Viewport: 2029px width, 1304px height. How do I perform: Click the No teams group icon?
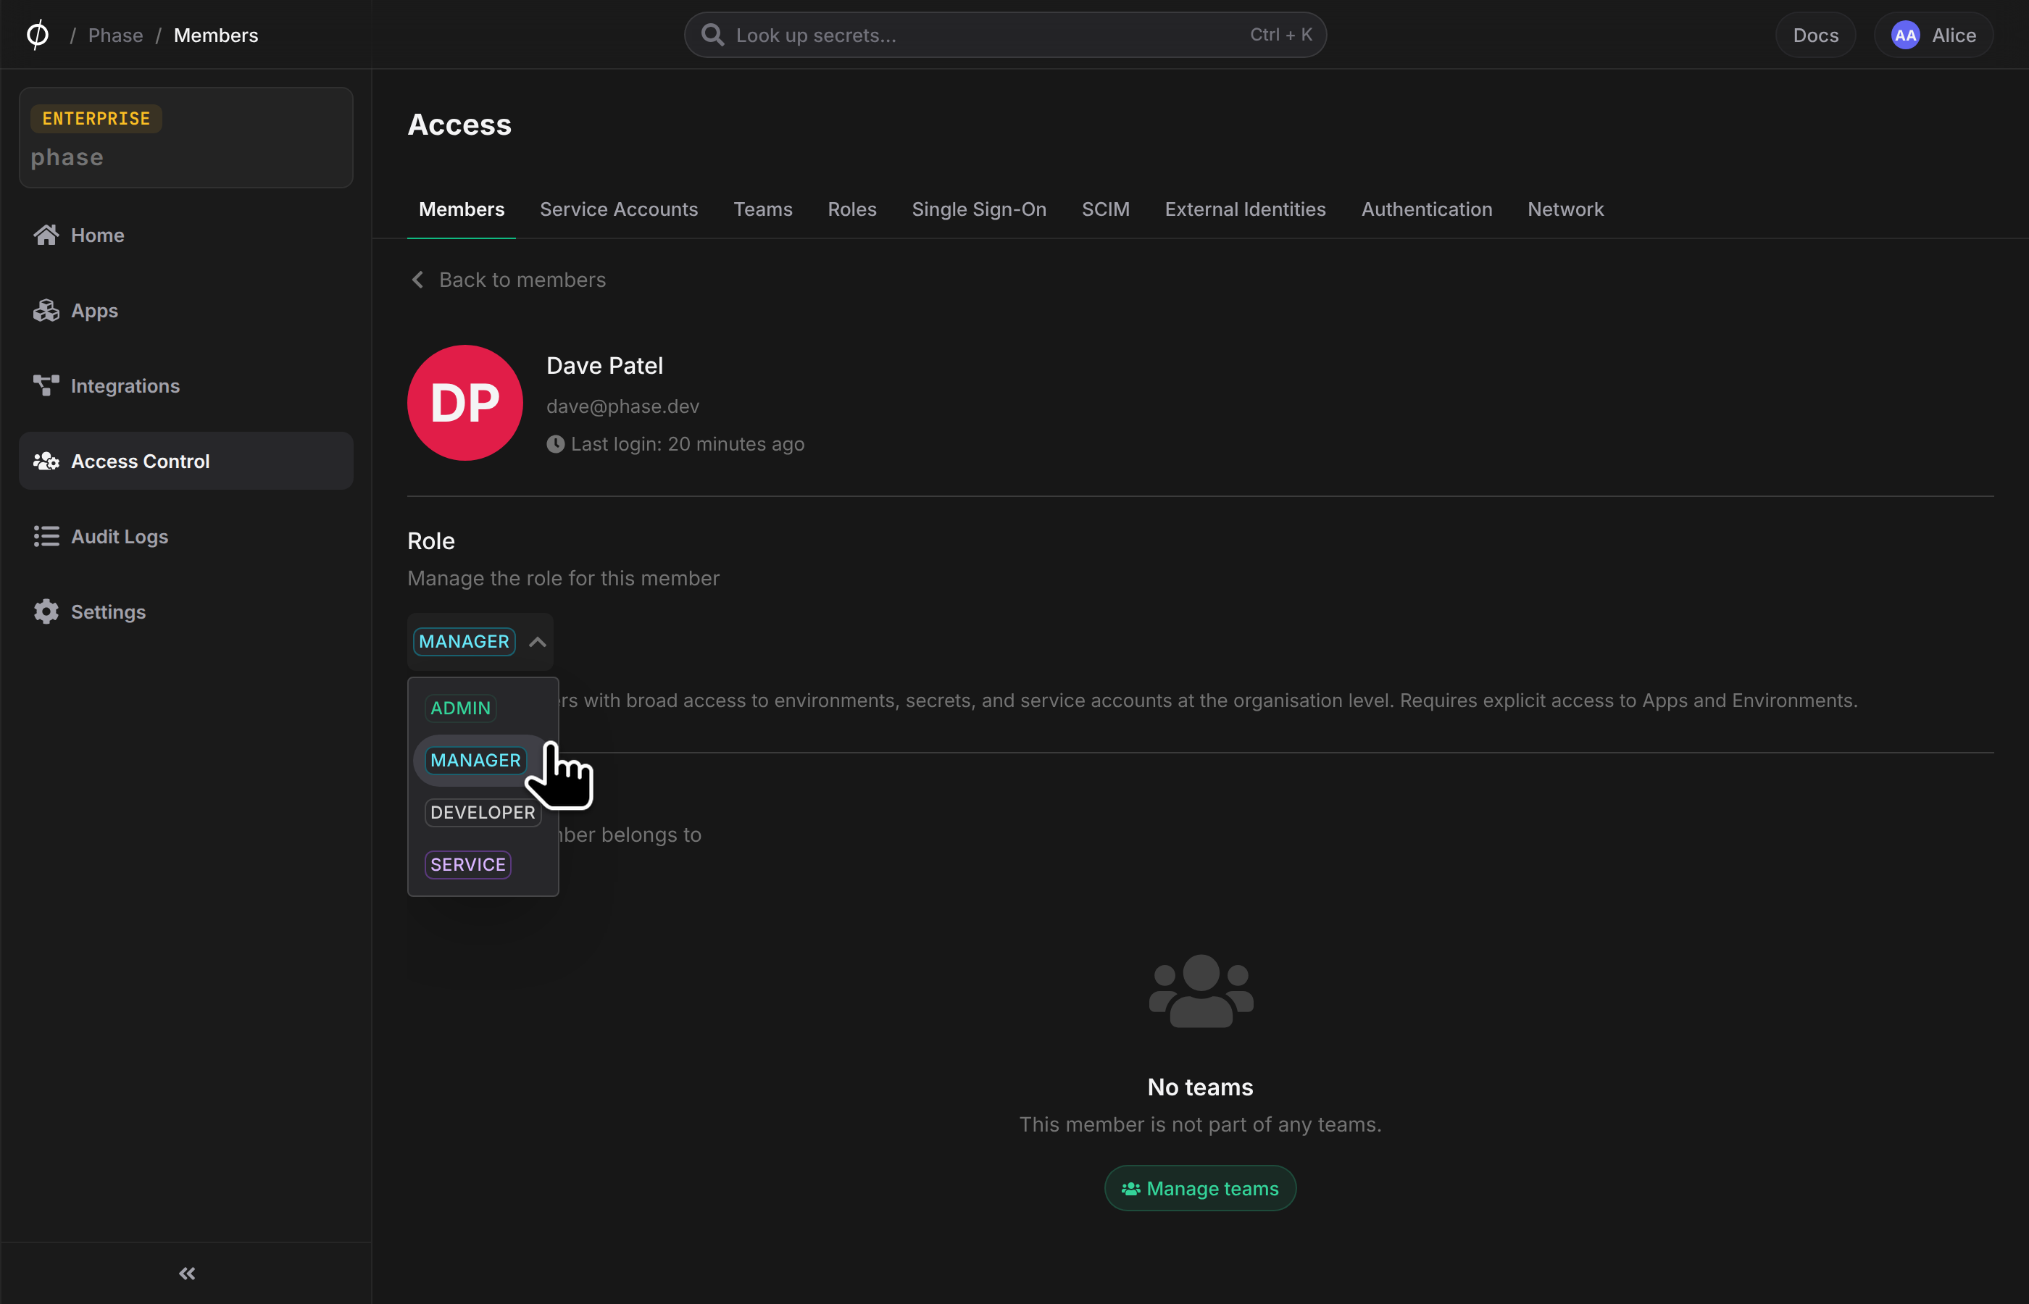(x=1200, y=991)
